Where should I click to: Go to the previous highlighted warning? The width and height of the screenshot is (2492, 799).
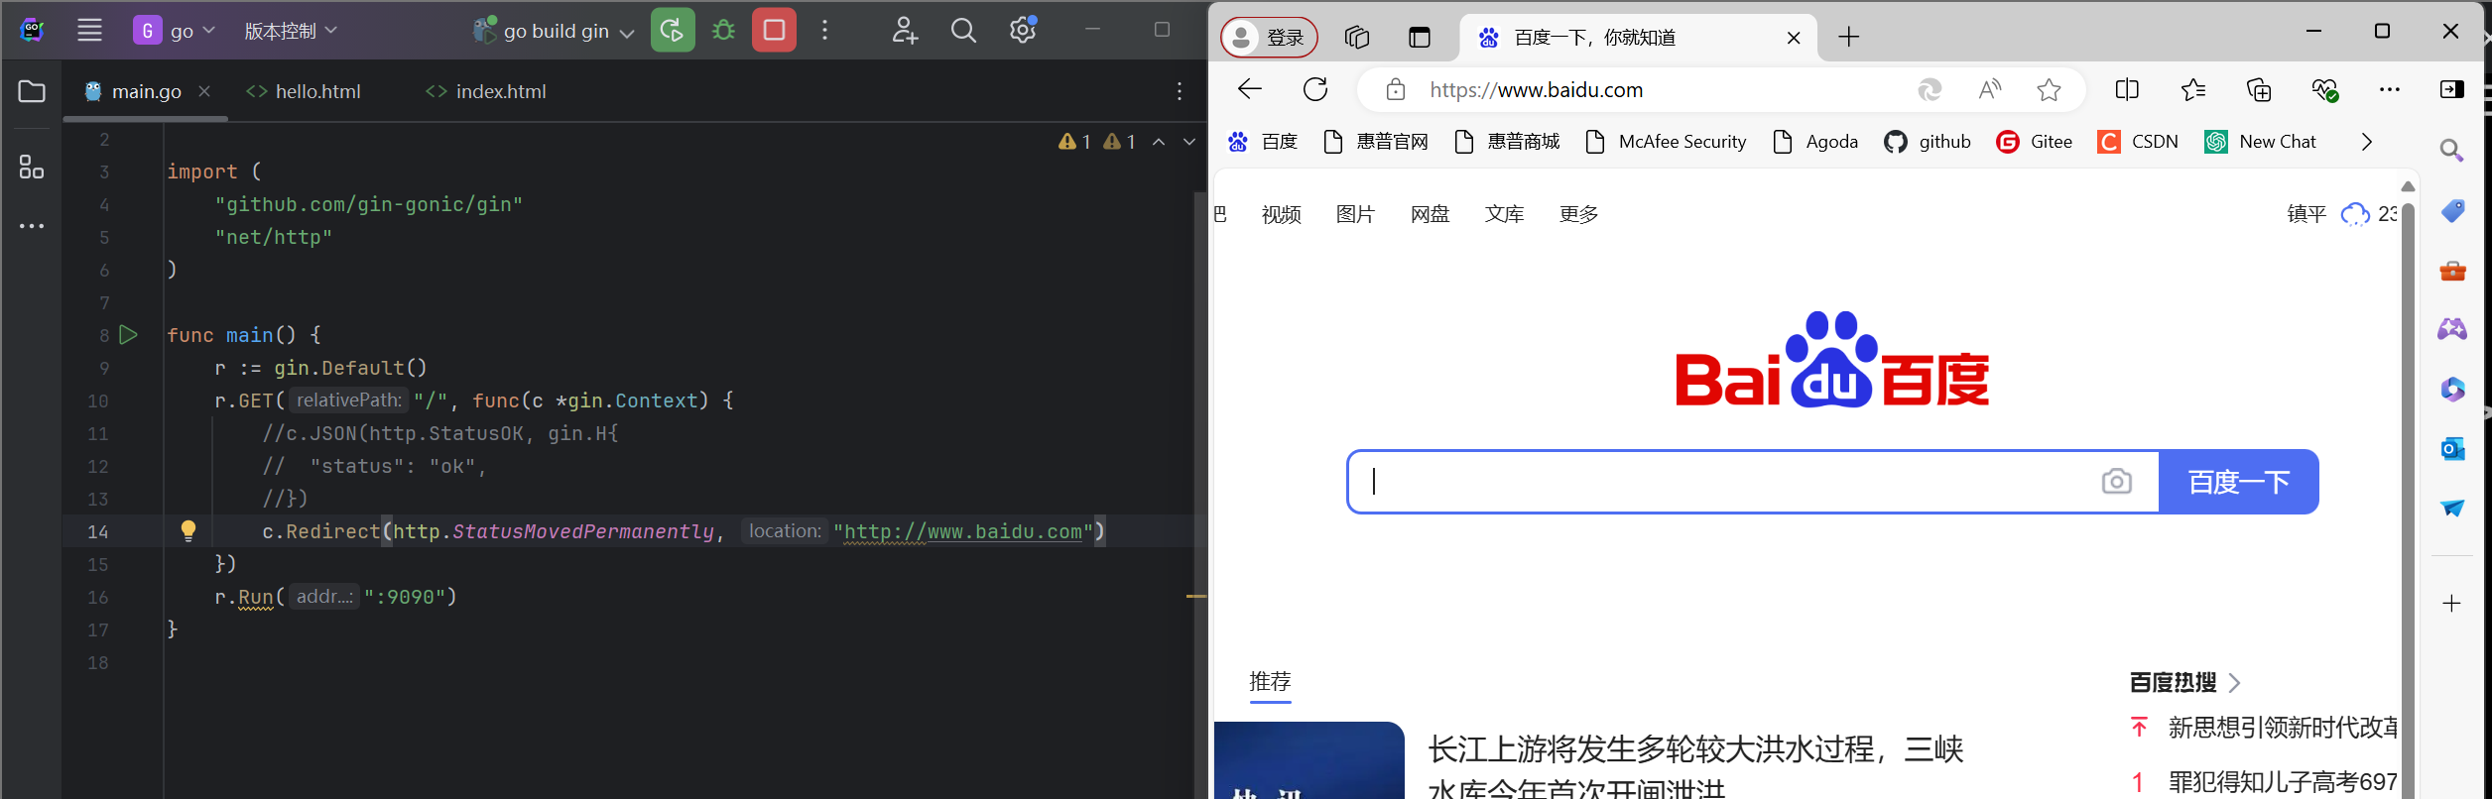click(1159, 142)
